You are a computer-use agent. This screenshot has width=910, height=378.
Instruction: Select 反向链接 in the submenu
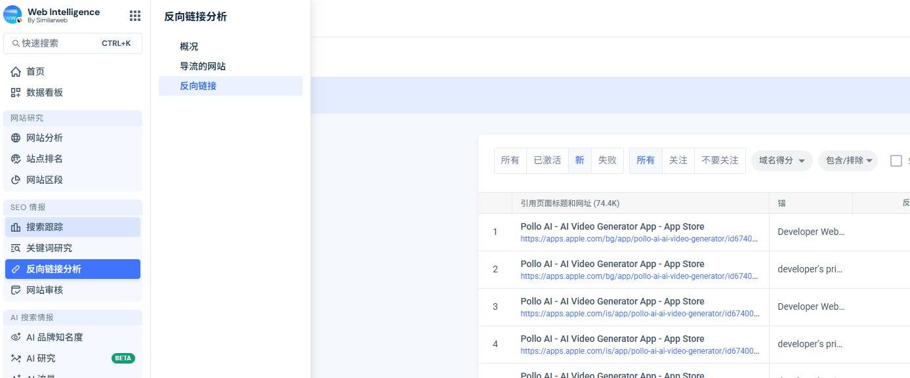point(230,86)
